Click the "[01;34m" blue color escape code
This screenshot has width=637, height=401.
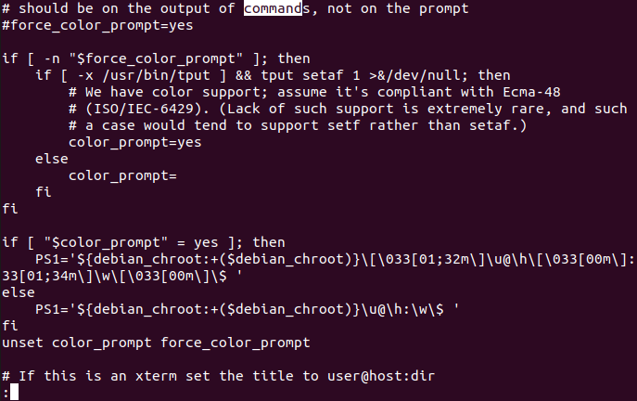coord(48,276)
